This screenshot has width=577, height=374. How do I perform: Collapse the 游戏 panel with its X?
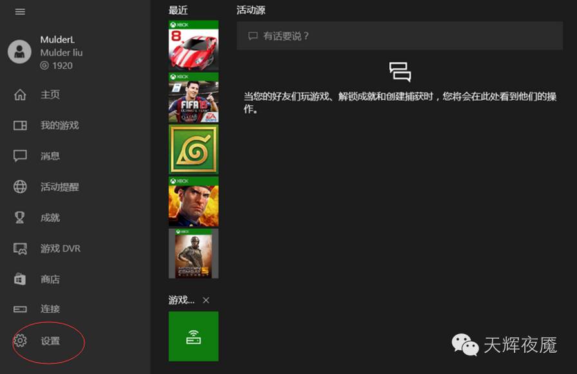(x=206, y=299)
